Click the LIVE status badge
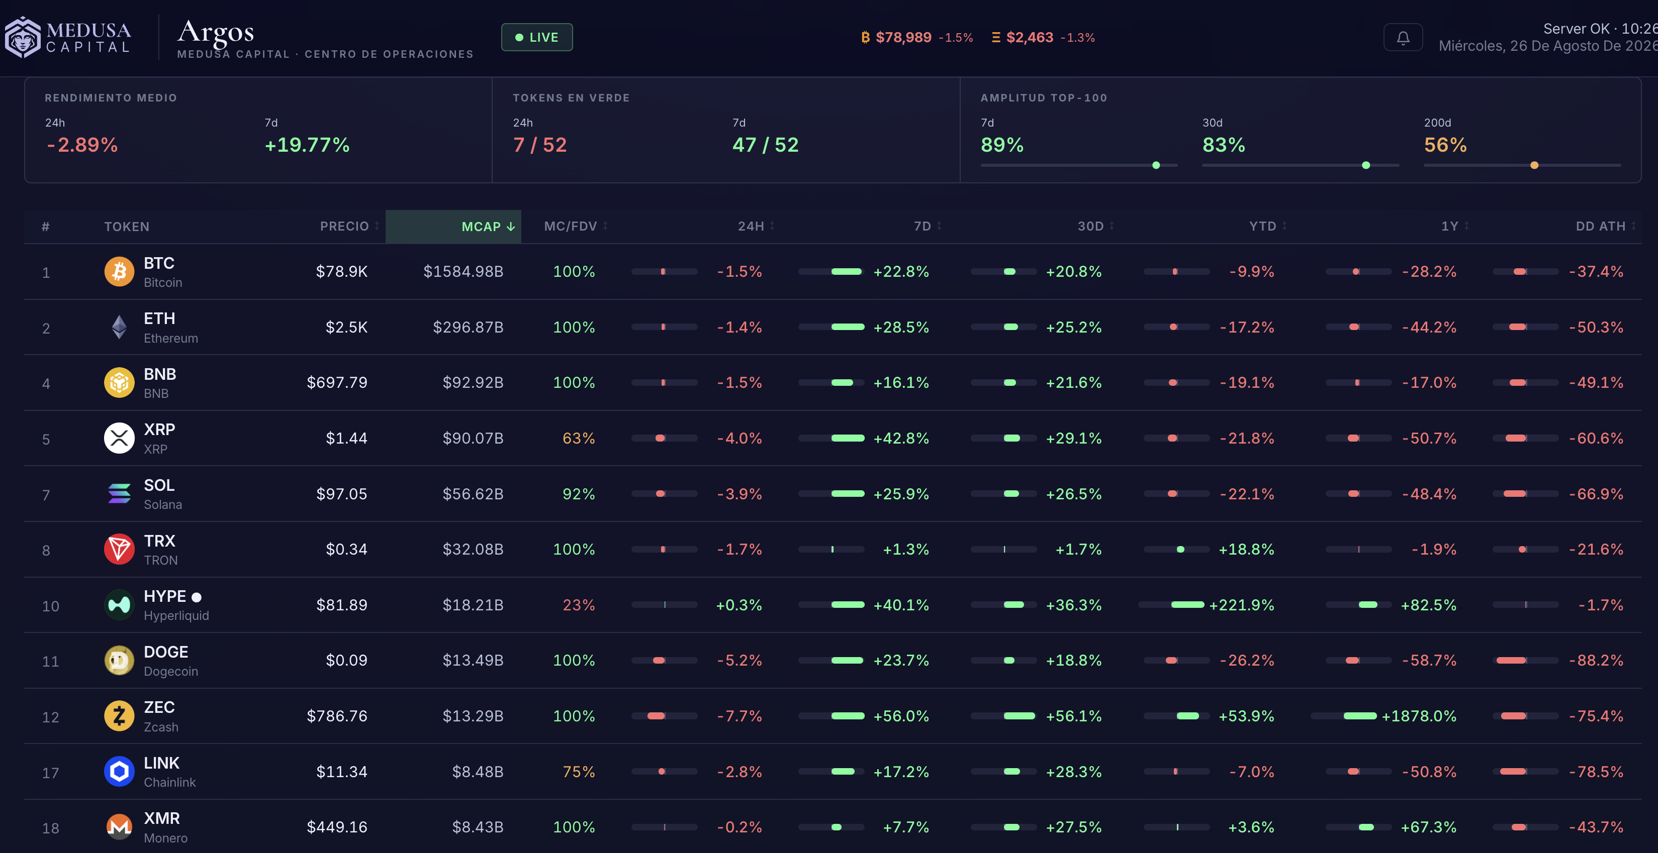 tap(537, 37)
